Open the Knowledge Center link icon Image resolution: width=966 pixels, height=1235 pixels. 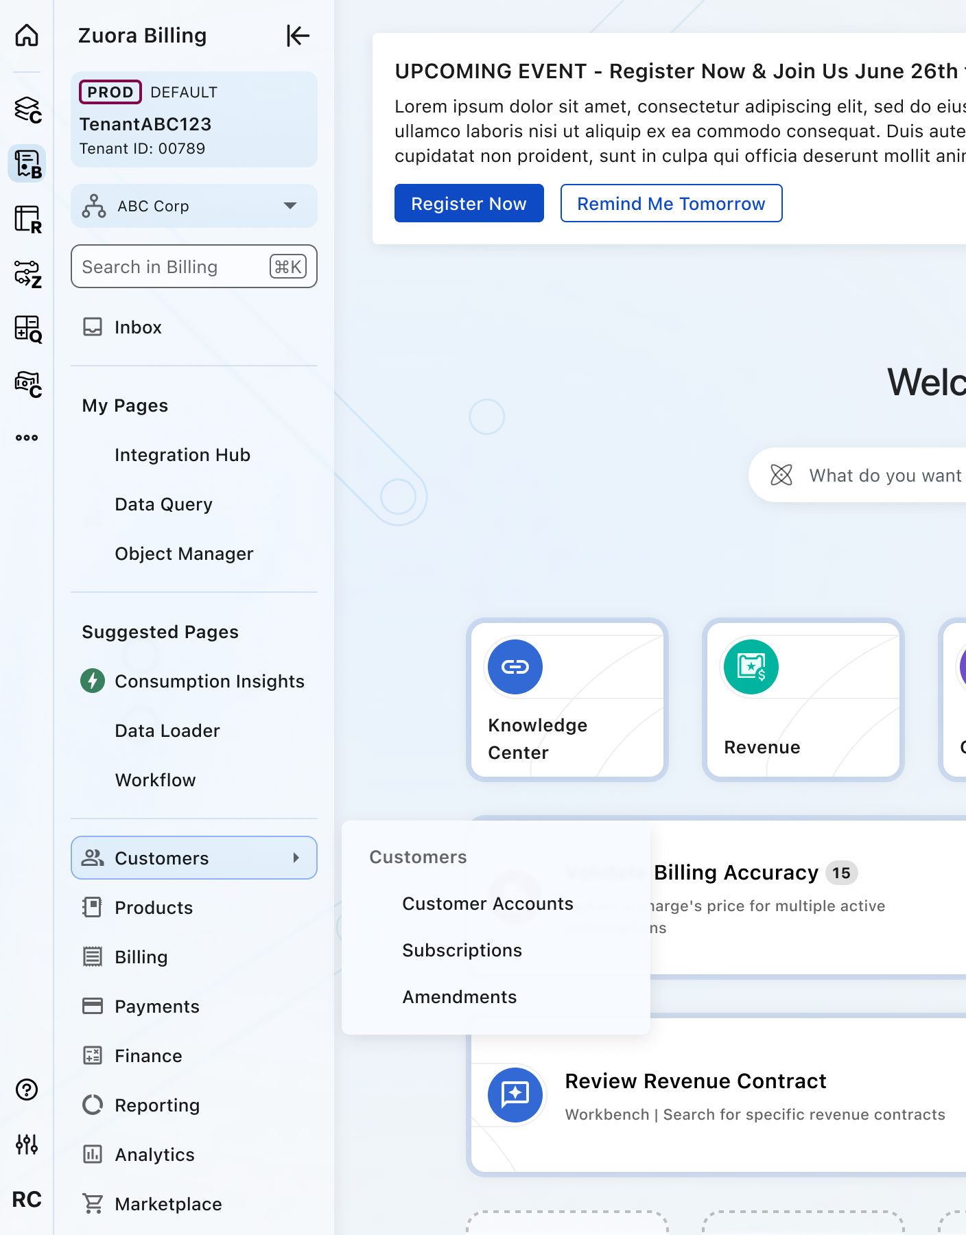pos(515,667)
